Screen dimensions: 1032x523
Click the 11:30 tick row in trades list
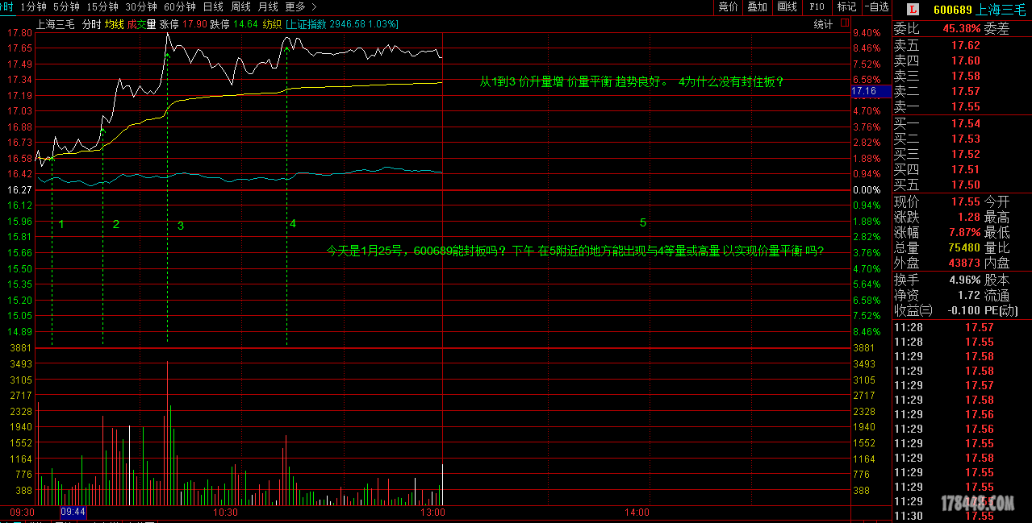[961, 517]
